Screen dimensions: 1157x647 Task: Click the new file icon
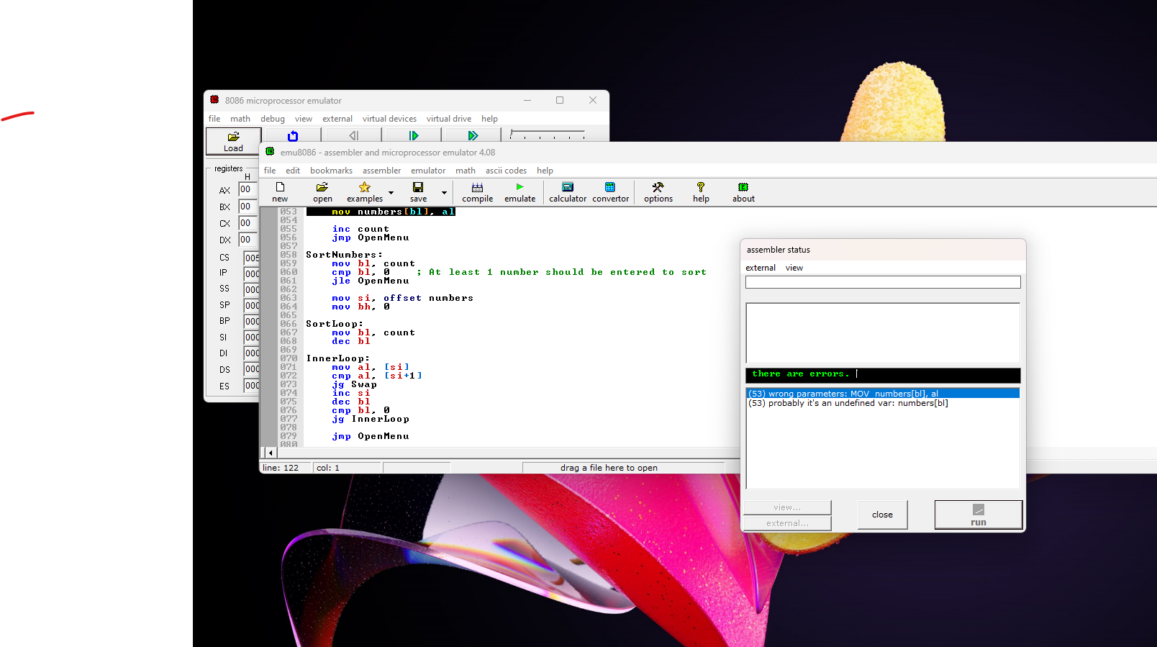tap(280, 192)
